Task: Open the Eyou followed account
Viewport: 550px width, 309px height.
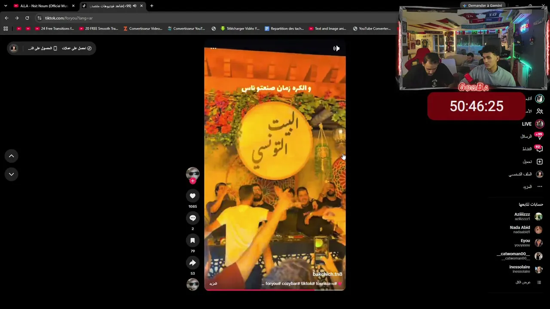Action: [529, 243]
